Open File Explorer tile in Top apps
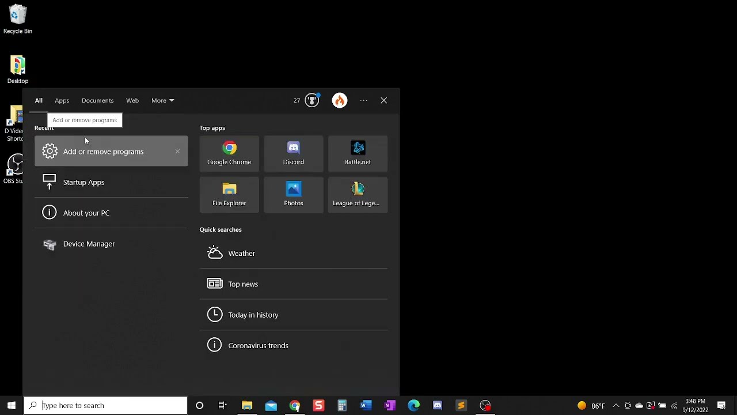 (229, 194)
